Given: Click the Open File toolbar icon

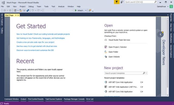Looking at the screenshot, I should (x=21, y=10).
